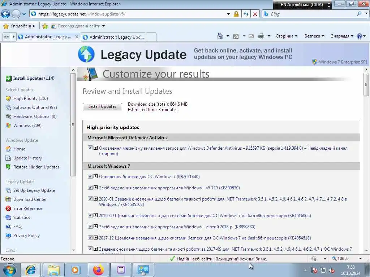Open the Error Reference link
Viewport: 370px width, 277px height.
(28, 208)
